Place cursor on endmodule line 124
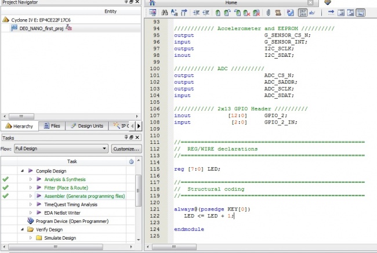The height and width of the screenshot is (253, 377). [189, 229]
